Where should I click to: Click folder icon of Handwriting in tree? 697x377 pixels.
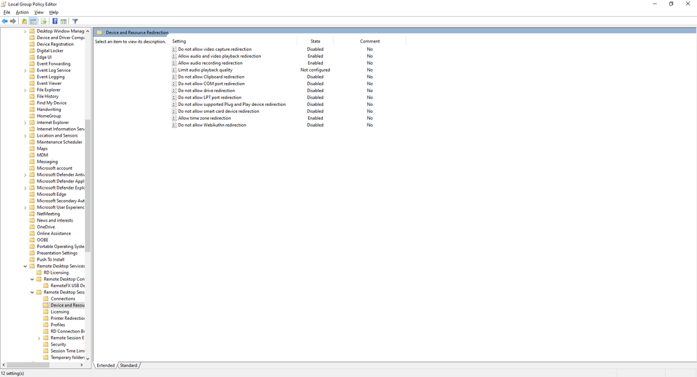click(x=32, y=109)
